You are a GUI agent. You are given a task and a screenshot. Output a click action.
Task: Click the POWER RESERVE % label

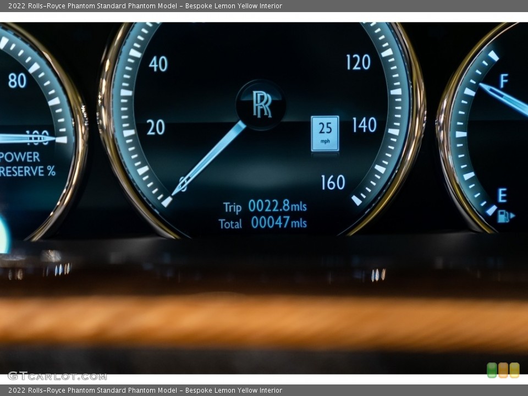pos(28,164)
